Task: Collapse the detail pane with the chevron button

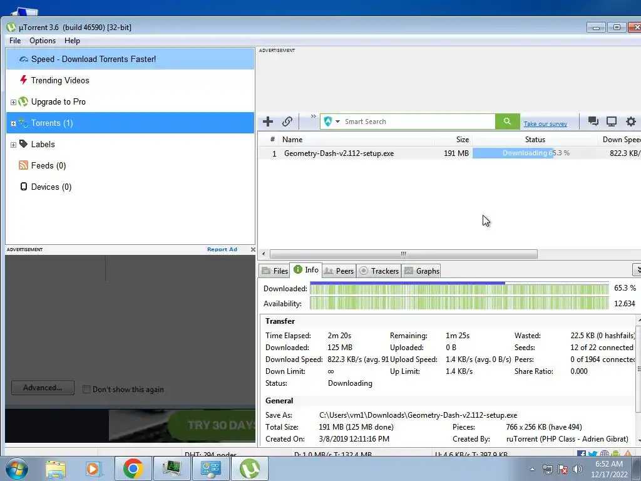Action: (x=637, y=270)
